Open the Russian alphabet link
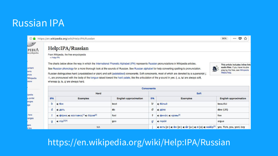The height and width of the screenshot is (156, 278). pos(143,69)
